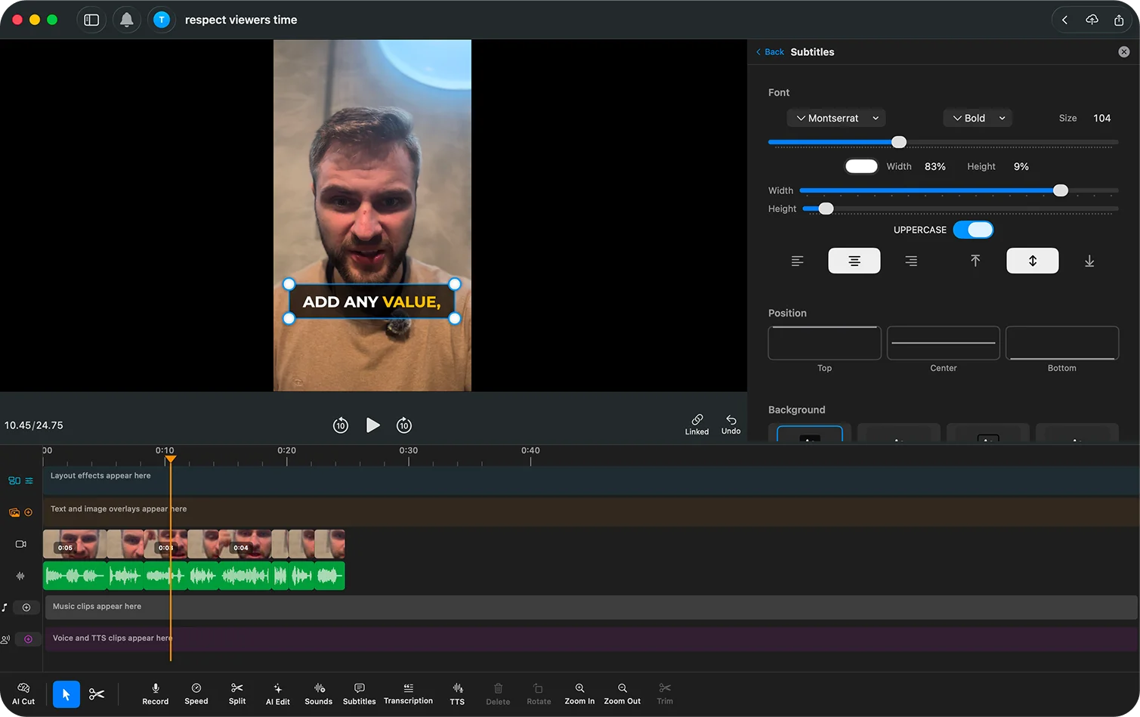
Task: Adjust the subtitle Width slider
Action: pyautogui.click(x=1061, y=190)
